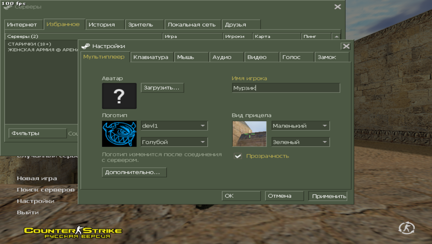Open the Друзья tab in Серверы window
Image resolution: width=432 pixels, height=244 pixels.
(241, 24)
